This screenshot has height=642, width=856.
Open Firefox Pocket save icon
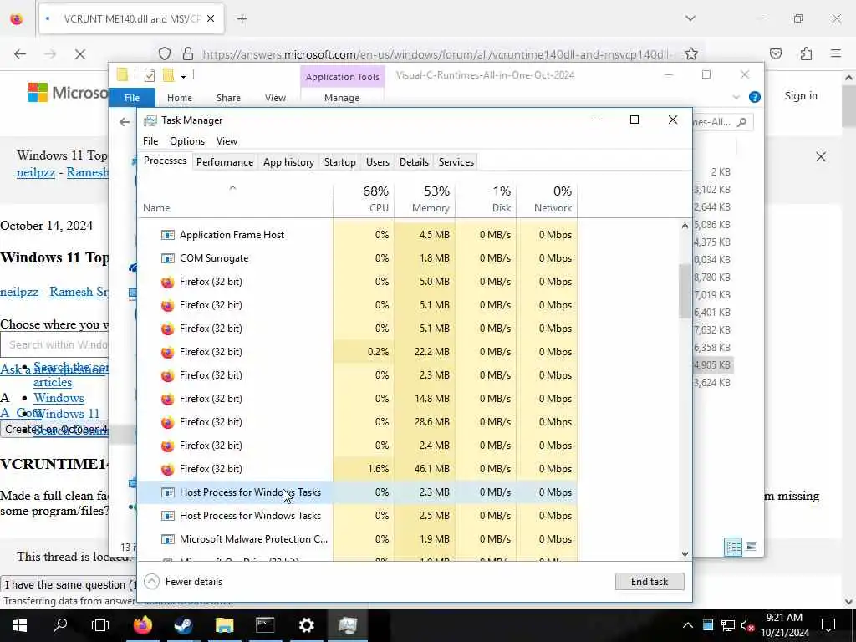[x=775, y=53]
